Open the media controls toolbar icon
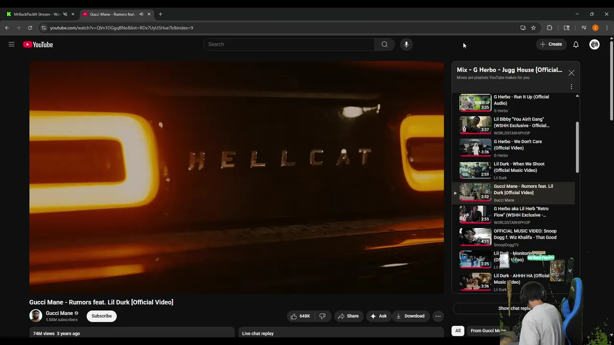 pyautogui.click(x=584, y=28)
